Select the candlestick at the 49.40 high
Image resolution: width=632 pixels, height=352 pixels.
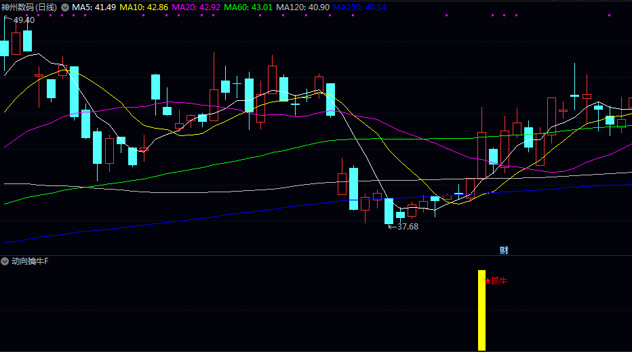tap(5, 47)
